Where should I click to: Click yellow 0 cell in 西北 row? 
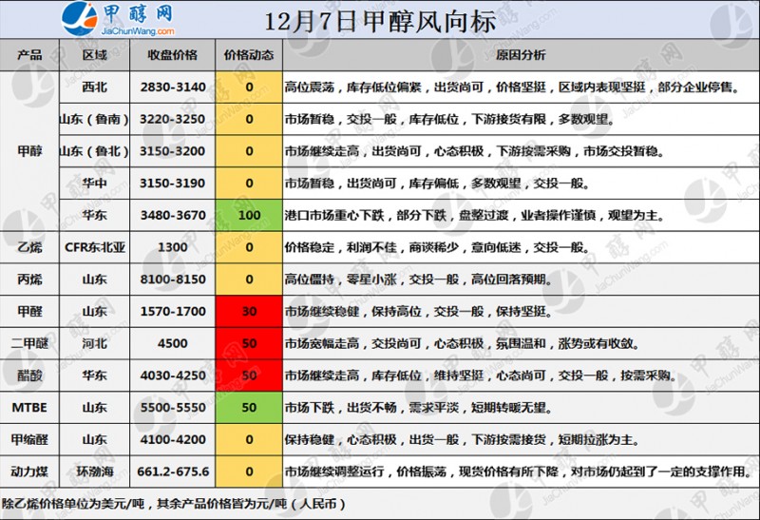[x=249, y=87]
